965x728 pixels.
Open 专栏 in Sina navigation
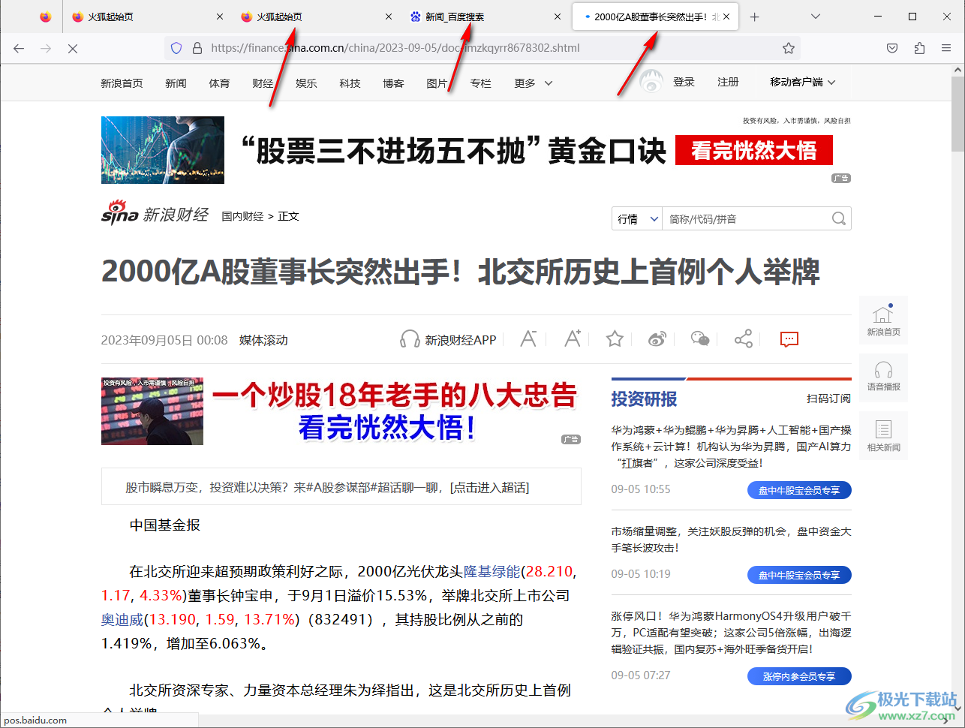[480, 83]
